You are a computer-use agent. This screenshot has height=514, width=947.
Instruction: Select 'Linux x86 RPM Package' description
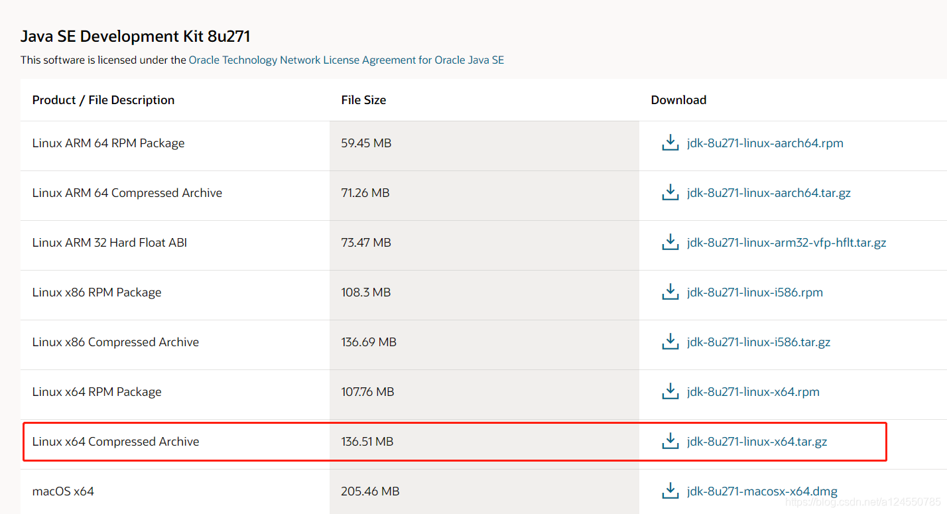(x=97, y=292)
